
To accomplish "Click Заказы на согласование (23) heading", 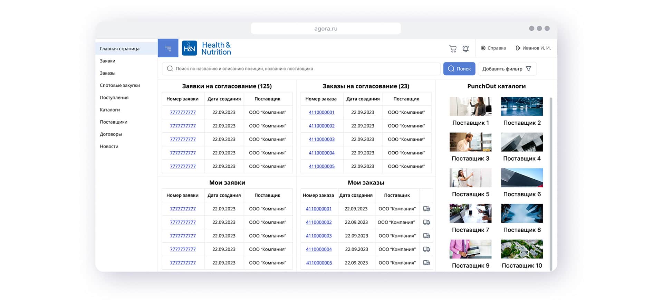I will (x=366, y=86).
